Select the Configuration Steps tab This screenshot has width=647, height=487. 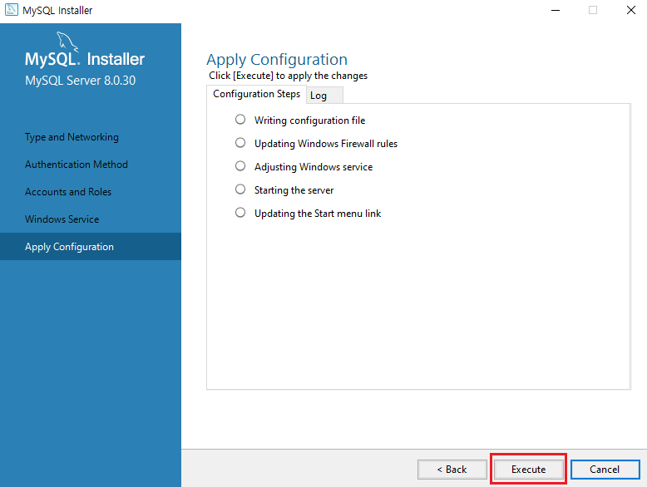pos(256,94)
